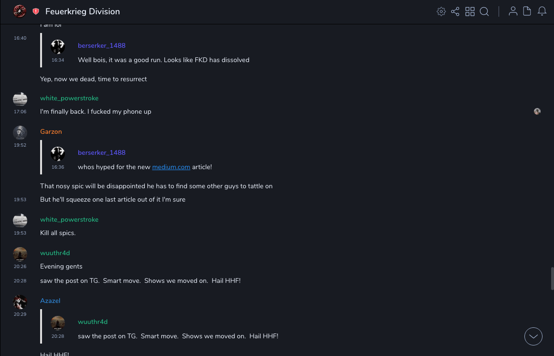This screenshot has height=356, width=554.
Task: Open the grid view icon
Action: tap(470, 11)
